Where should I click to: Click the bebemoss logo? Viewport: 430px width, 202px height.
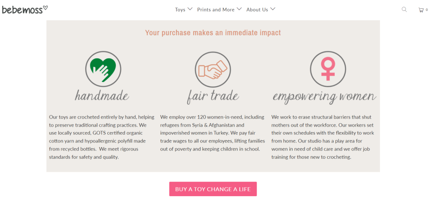(25, 9)
